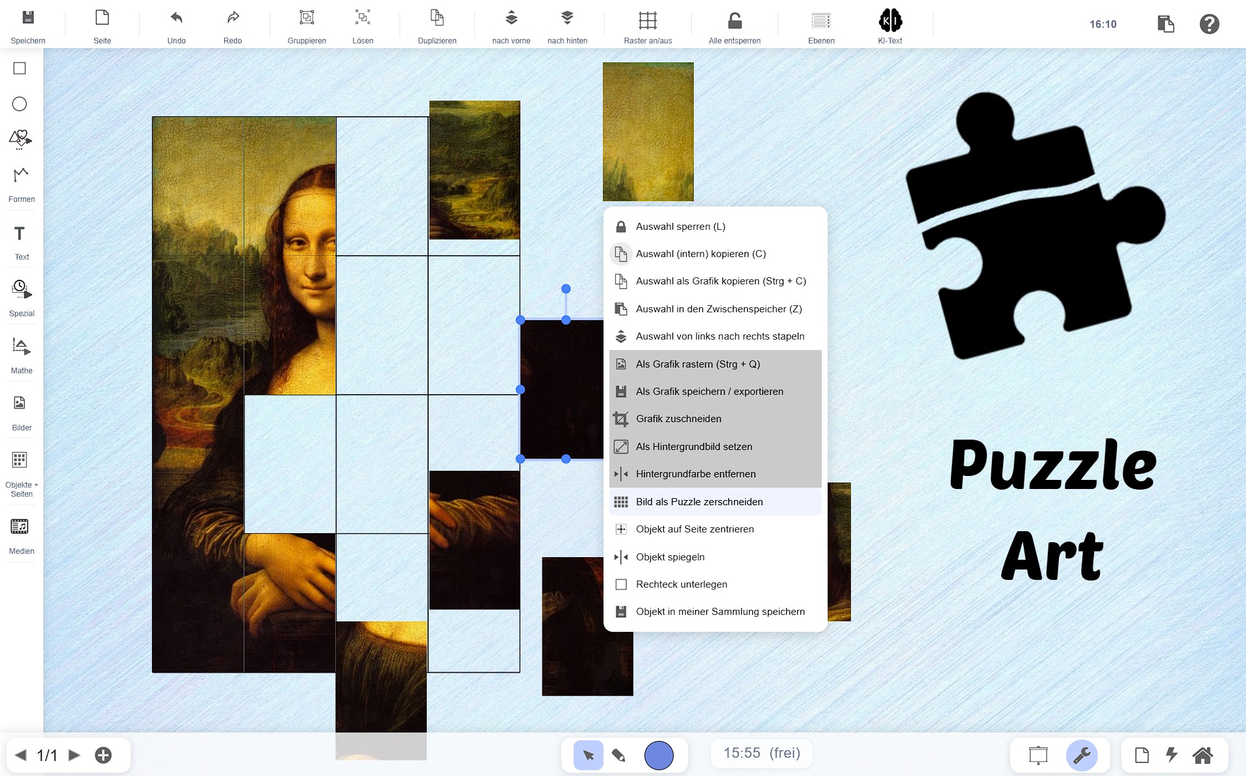Open the blue pen color swatch
Image resolution: width=1246 pixels, height=776 pixels.
pos(659,755)
